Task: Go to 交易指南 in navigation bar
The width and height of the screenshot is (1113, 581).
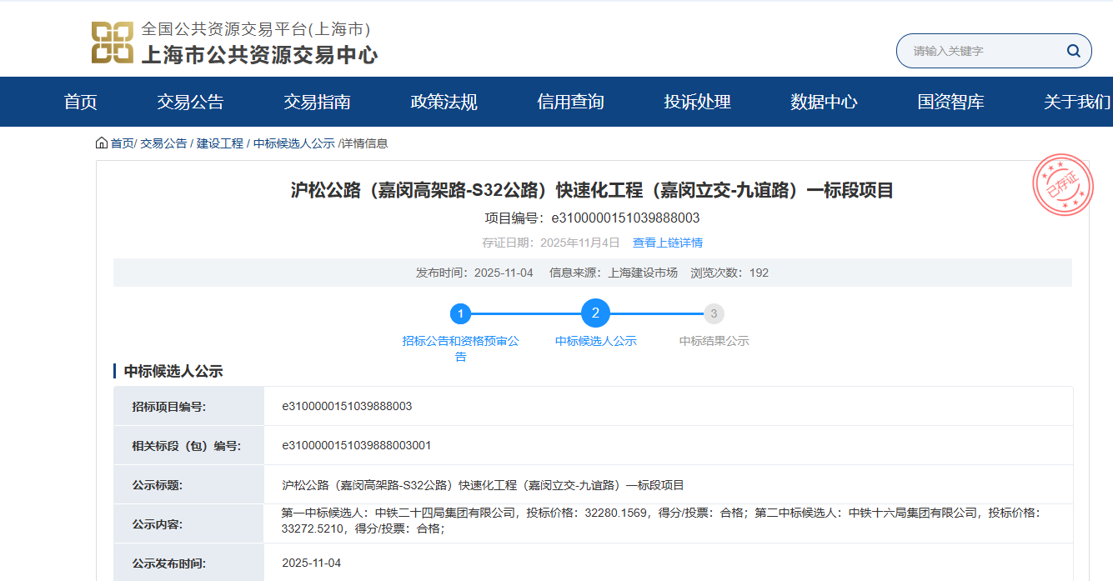Action: click(x=317, y=103)
